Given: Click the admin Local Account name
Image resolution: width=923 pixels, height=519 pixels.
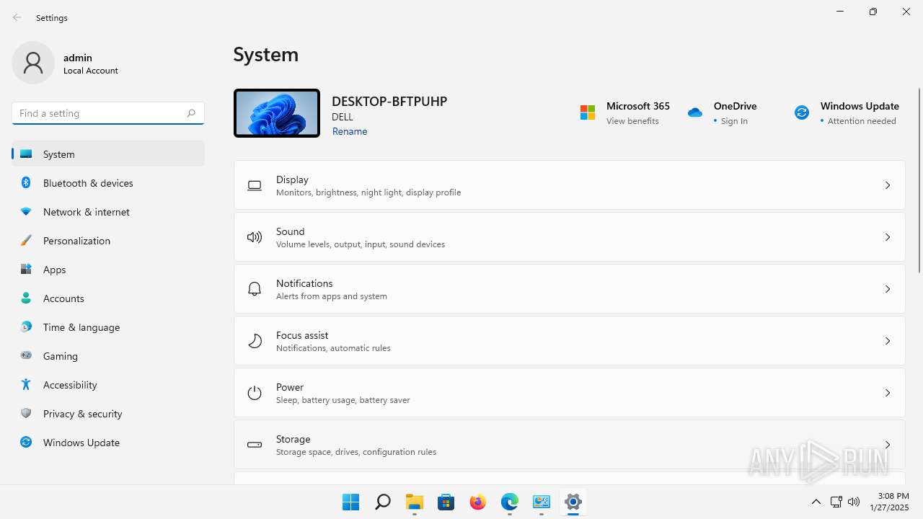Looking at the screenshot, I should pyautogui.click(x=91, y=63).
